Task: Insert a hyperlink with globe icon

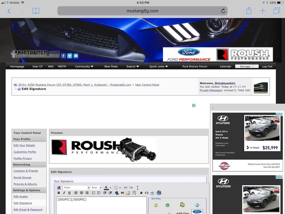Action: (x=117, y=193)
